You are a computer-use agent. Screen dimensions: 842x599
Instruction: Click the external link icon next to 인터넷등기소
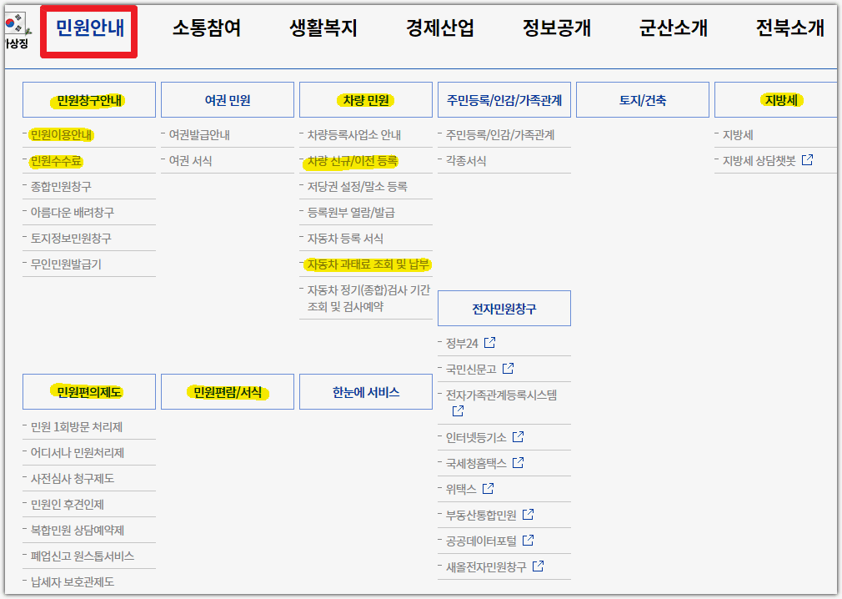[x=519, y=436]
